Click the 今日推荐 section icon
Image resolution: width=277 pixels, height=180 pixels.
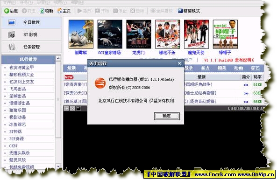[x=12, y=22]
